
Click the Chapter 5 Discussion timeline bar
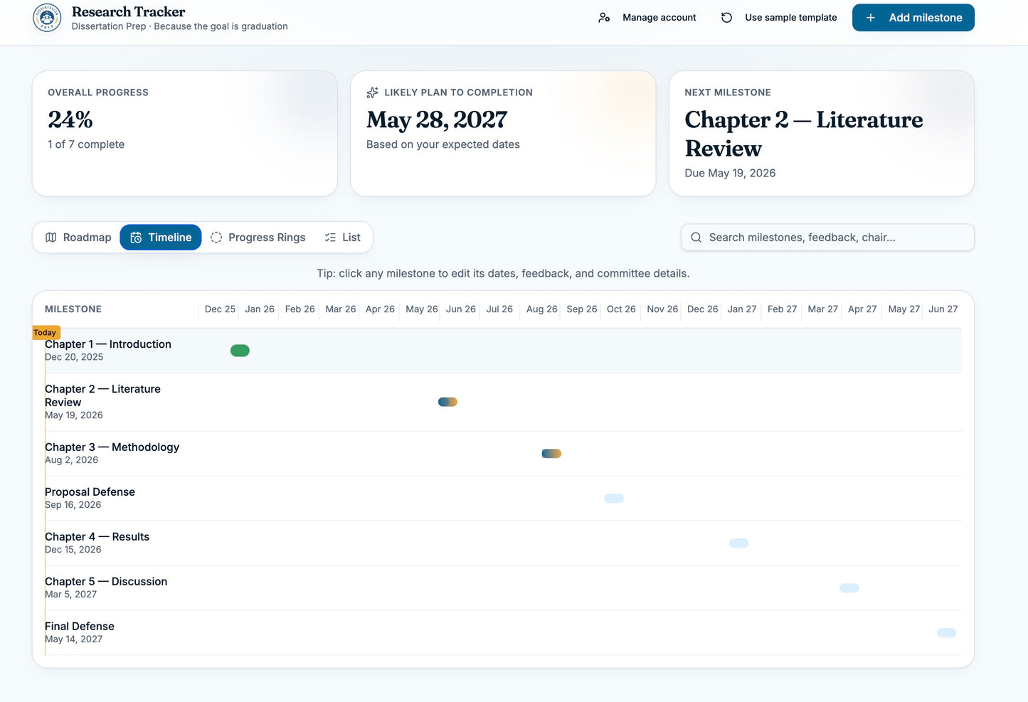tap(849, 588)
